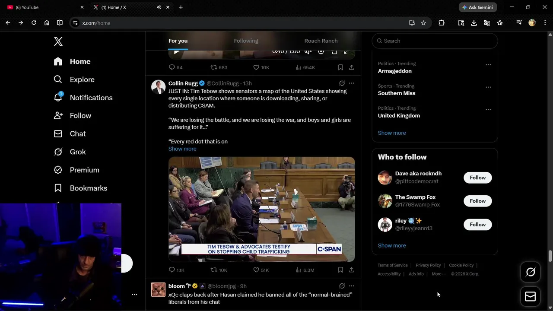Open the Armageddon trending topic
The image size is (553, 311).
[x=395, y=71]
